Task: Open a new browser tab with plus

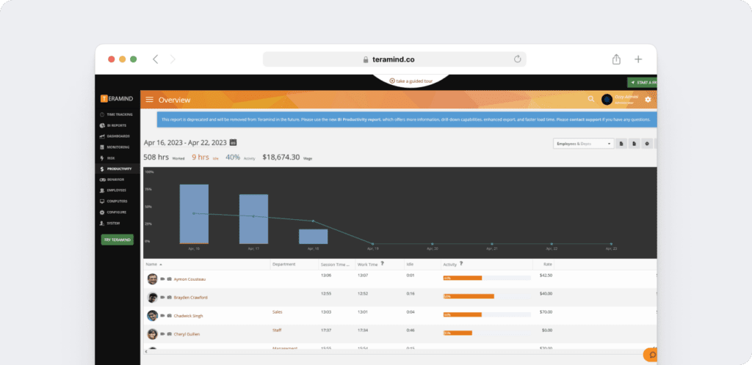Action: [638, 59]
